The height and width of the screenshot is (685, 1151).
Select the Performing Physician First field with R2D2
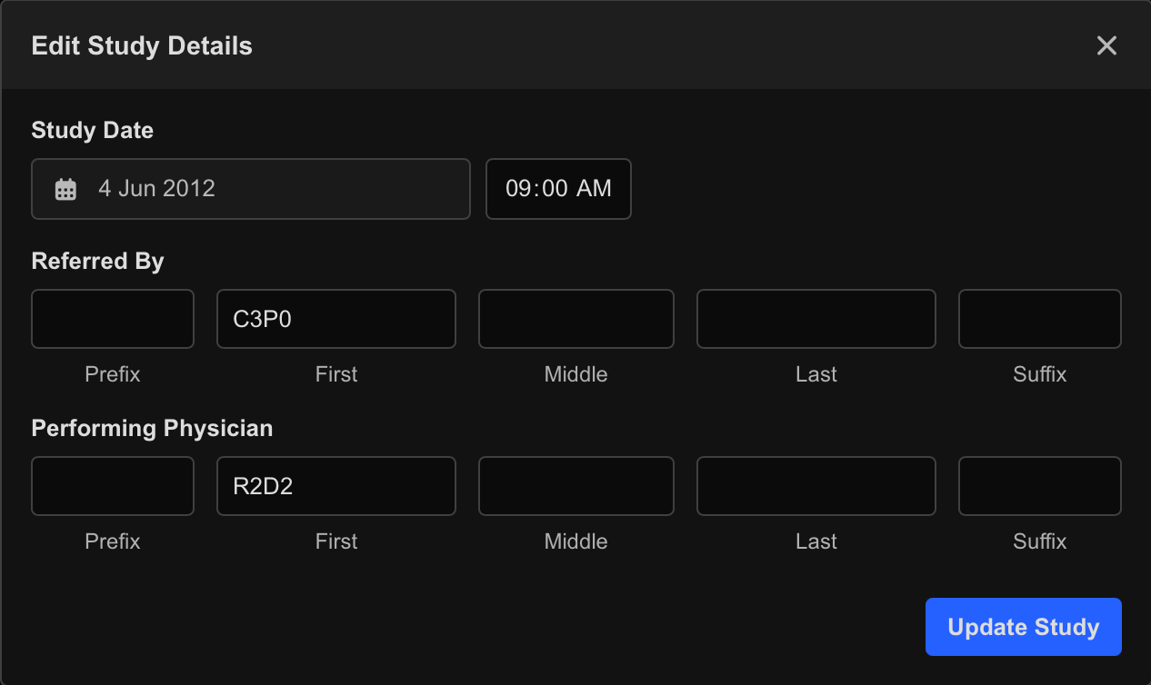pyautogui.click(x=336, y=486)
